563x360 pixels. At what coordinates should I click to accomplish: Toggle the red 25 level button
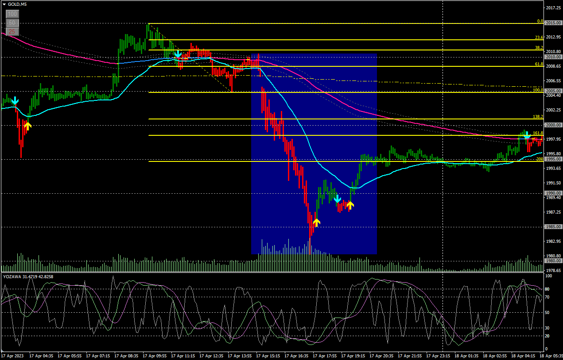pos(12,31)
